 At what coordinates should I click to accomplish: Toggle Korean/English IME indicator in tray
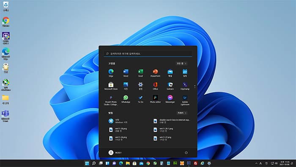[266, 164]
